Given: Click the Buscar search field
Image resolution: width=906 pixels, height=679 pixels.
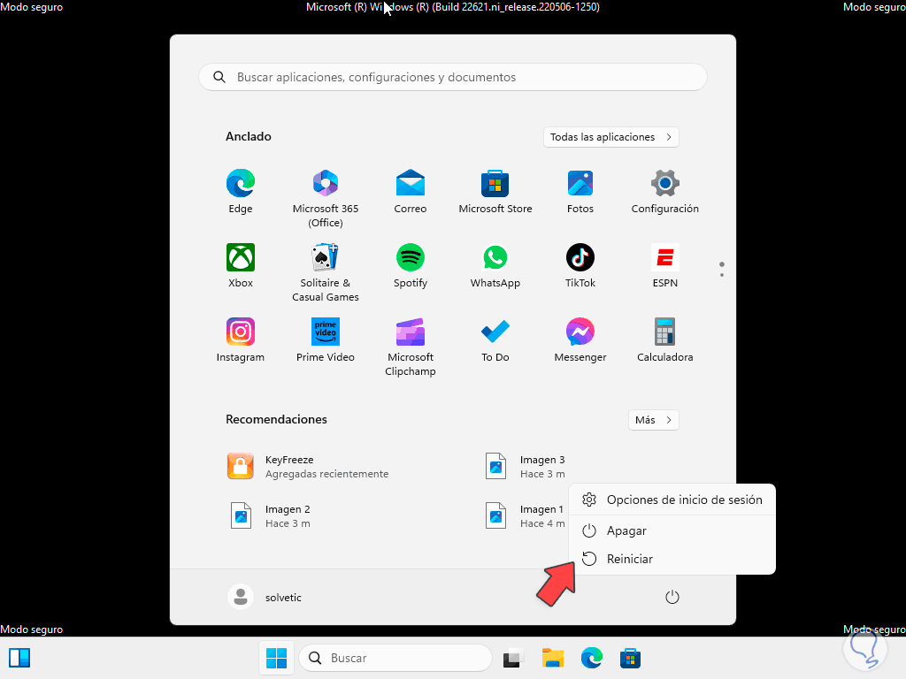Looking at the screenshot, I should (x=395, y=658).
